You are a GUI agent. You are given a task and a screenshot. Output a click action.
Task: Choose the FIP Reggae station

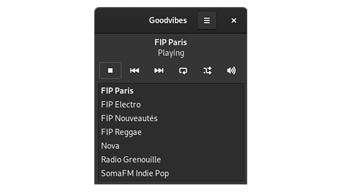[121, 132]
